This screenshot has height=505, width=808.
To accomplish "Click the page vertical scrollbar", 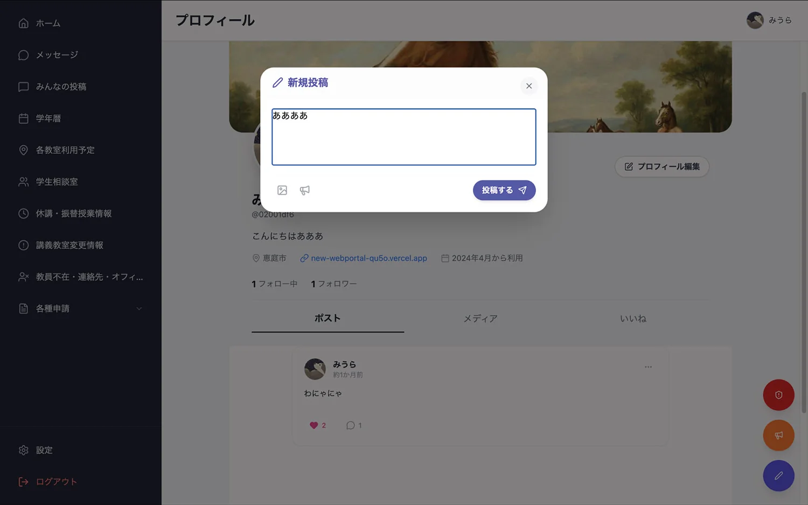I will [x=804, y=252].
